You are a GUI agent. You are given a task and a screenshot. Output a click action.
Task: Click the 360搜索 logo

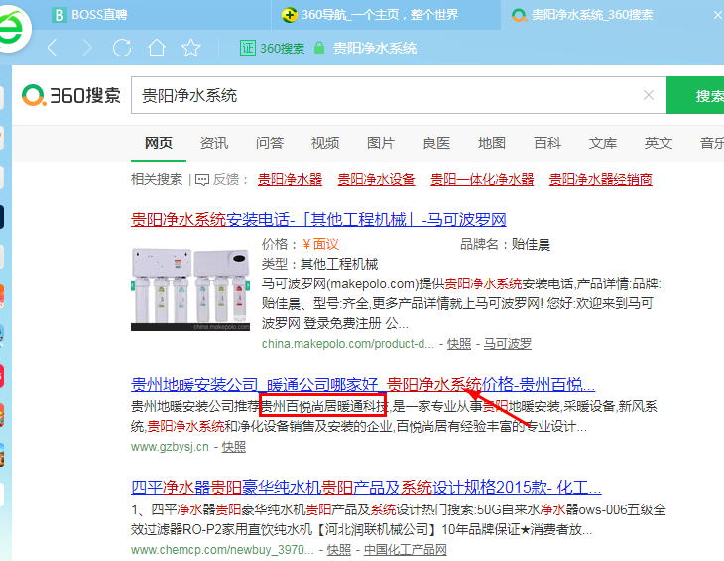click(x=71, y=95)
